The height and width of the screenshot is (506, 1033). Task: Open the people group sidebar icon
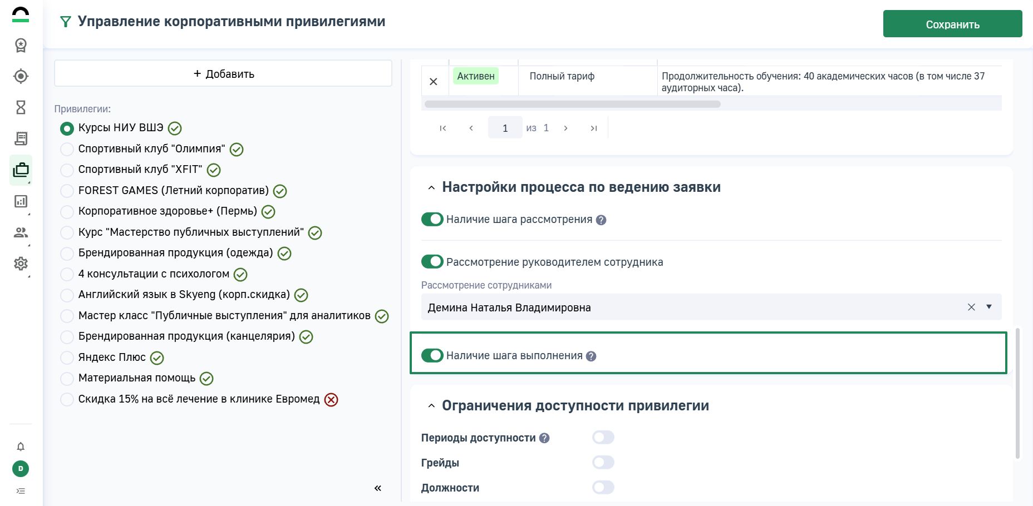pos(21,232)
